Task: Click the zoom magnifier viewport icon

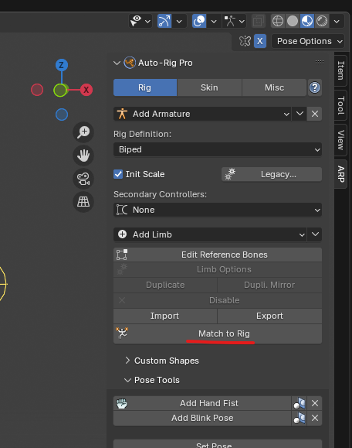Action: click(x=83, y=132)
